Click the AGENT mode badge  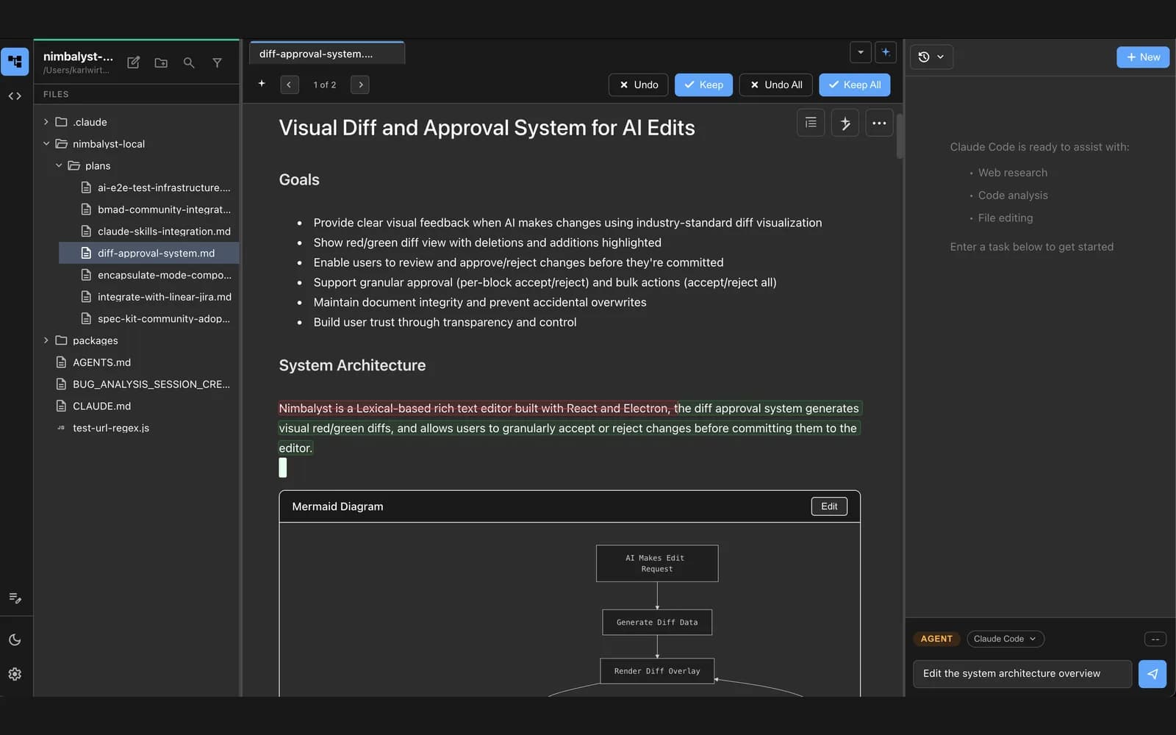936,639
